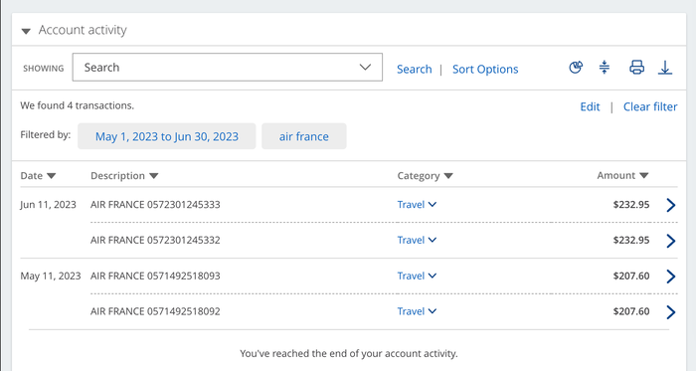Click $232.95 amount for transaction 0572301245333
Screen dimensions: 696x371
[x=631, y=205]
